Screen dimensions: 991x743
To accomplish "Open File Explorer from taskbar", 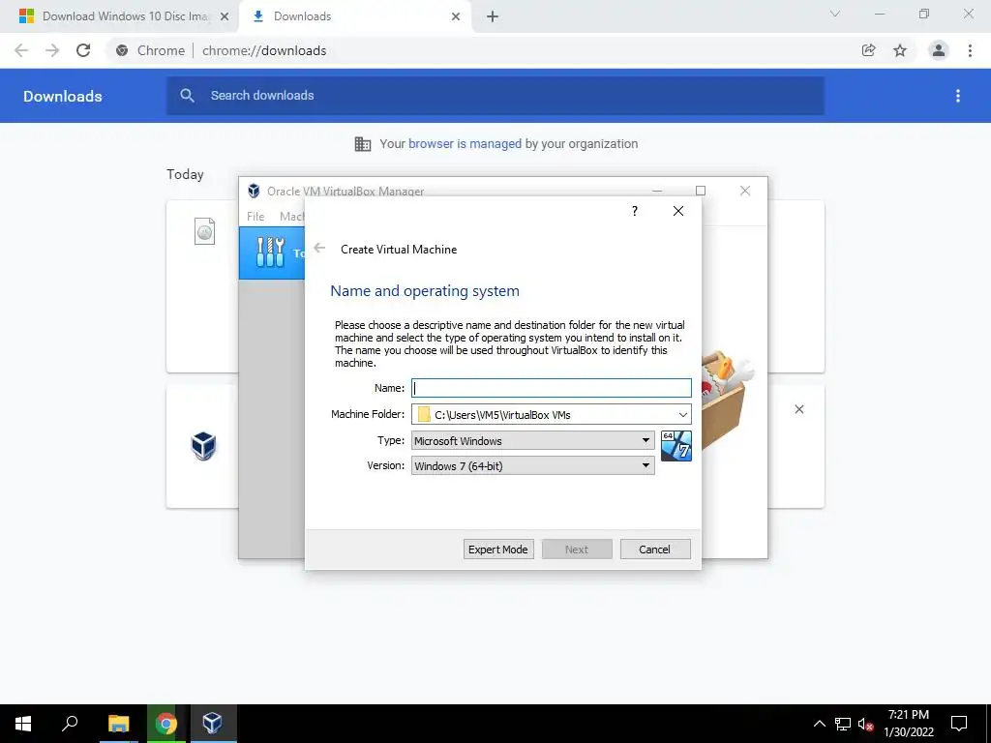I will click(118, 724).
